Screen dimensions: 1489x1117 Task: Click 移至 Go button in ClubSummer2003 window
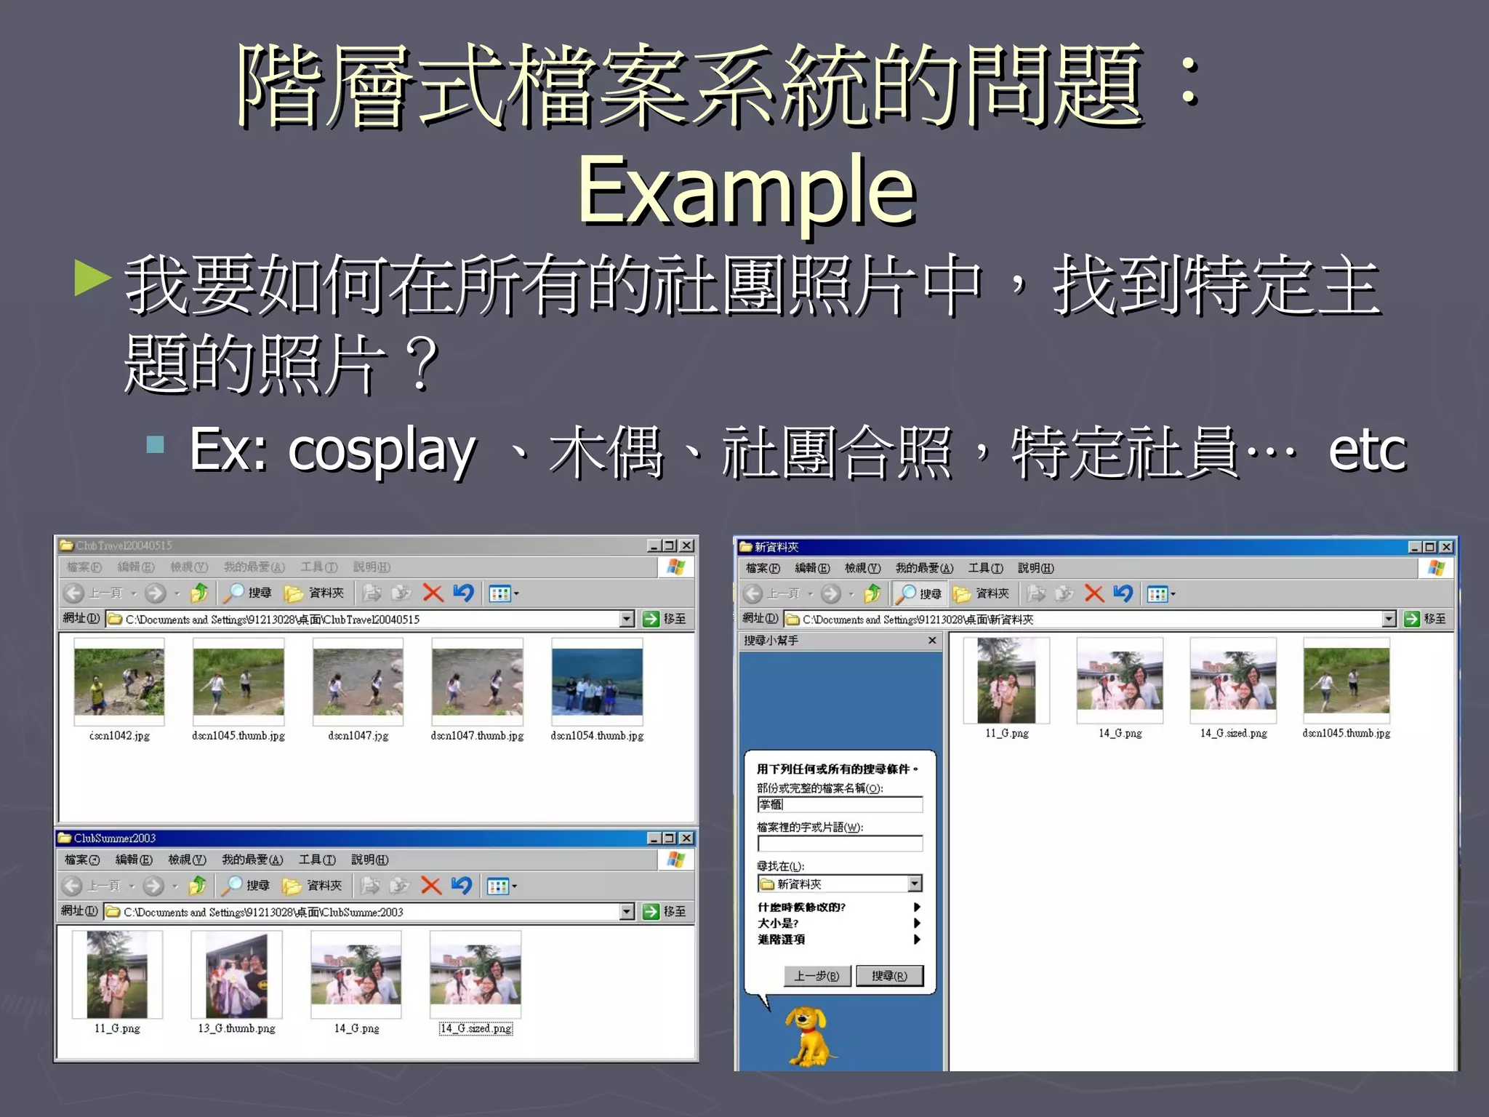coord(665,911)
